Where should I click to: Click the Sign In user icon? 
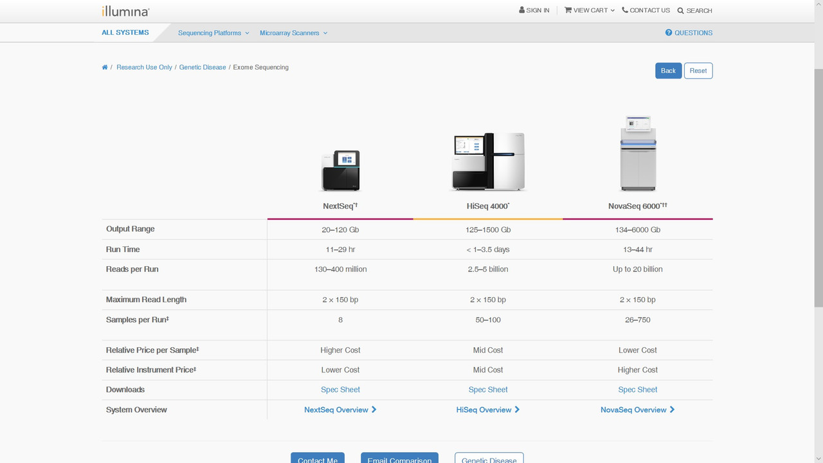click(522, 10)
